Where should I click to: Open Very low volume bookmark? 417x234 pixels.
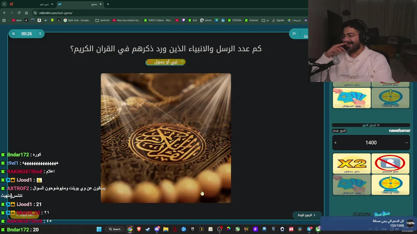126,20
